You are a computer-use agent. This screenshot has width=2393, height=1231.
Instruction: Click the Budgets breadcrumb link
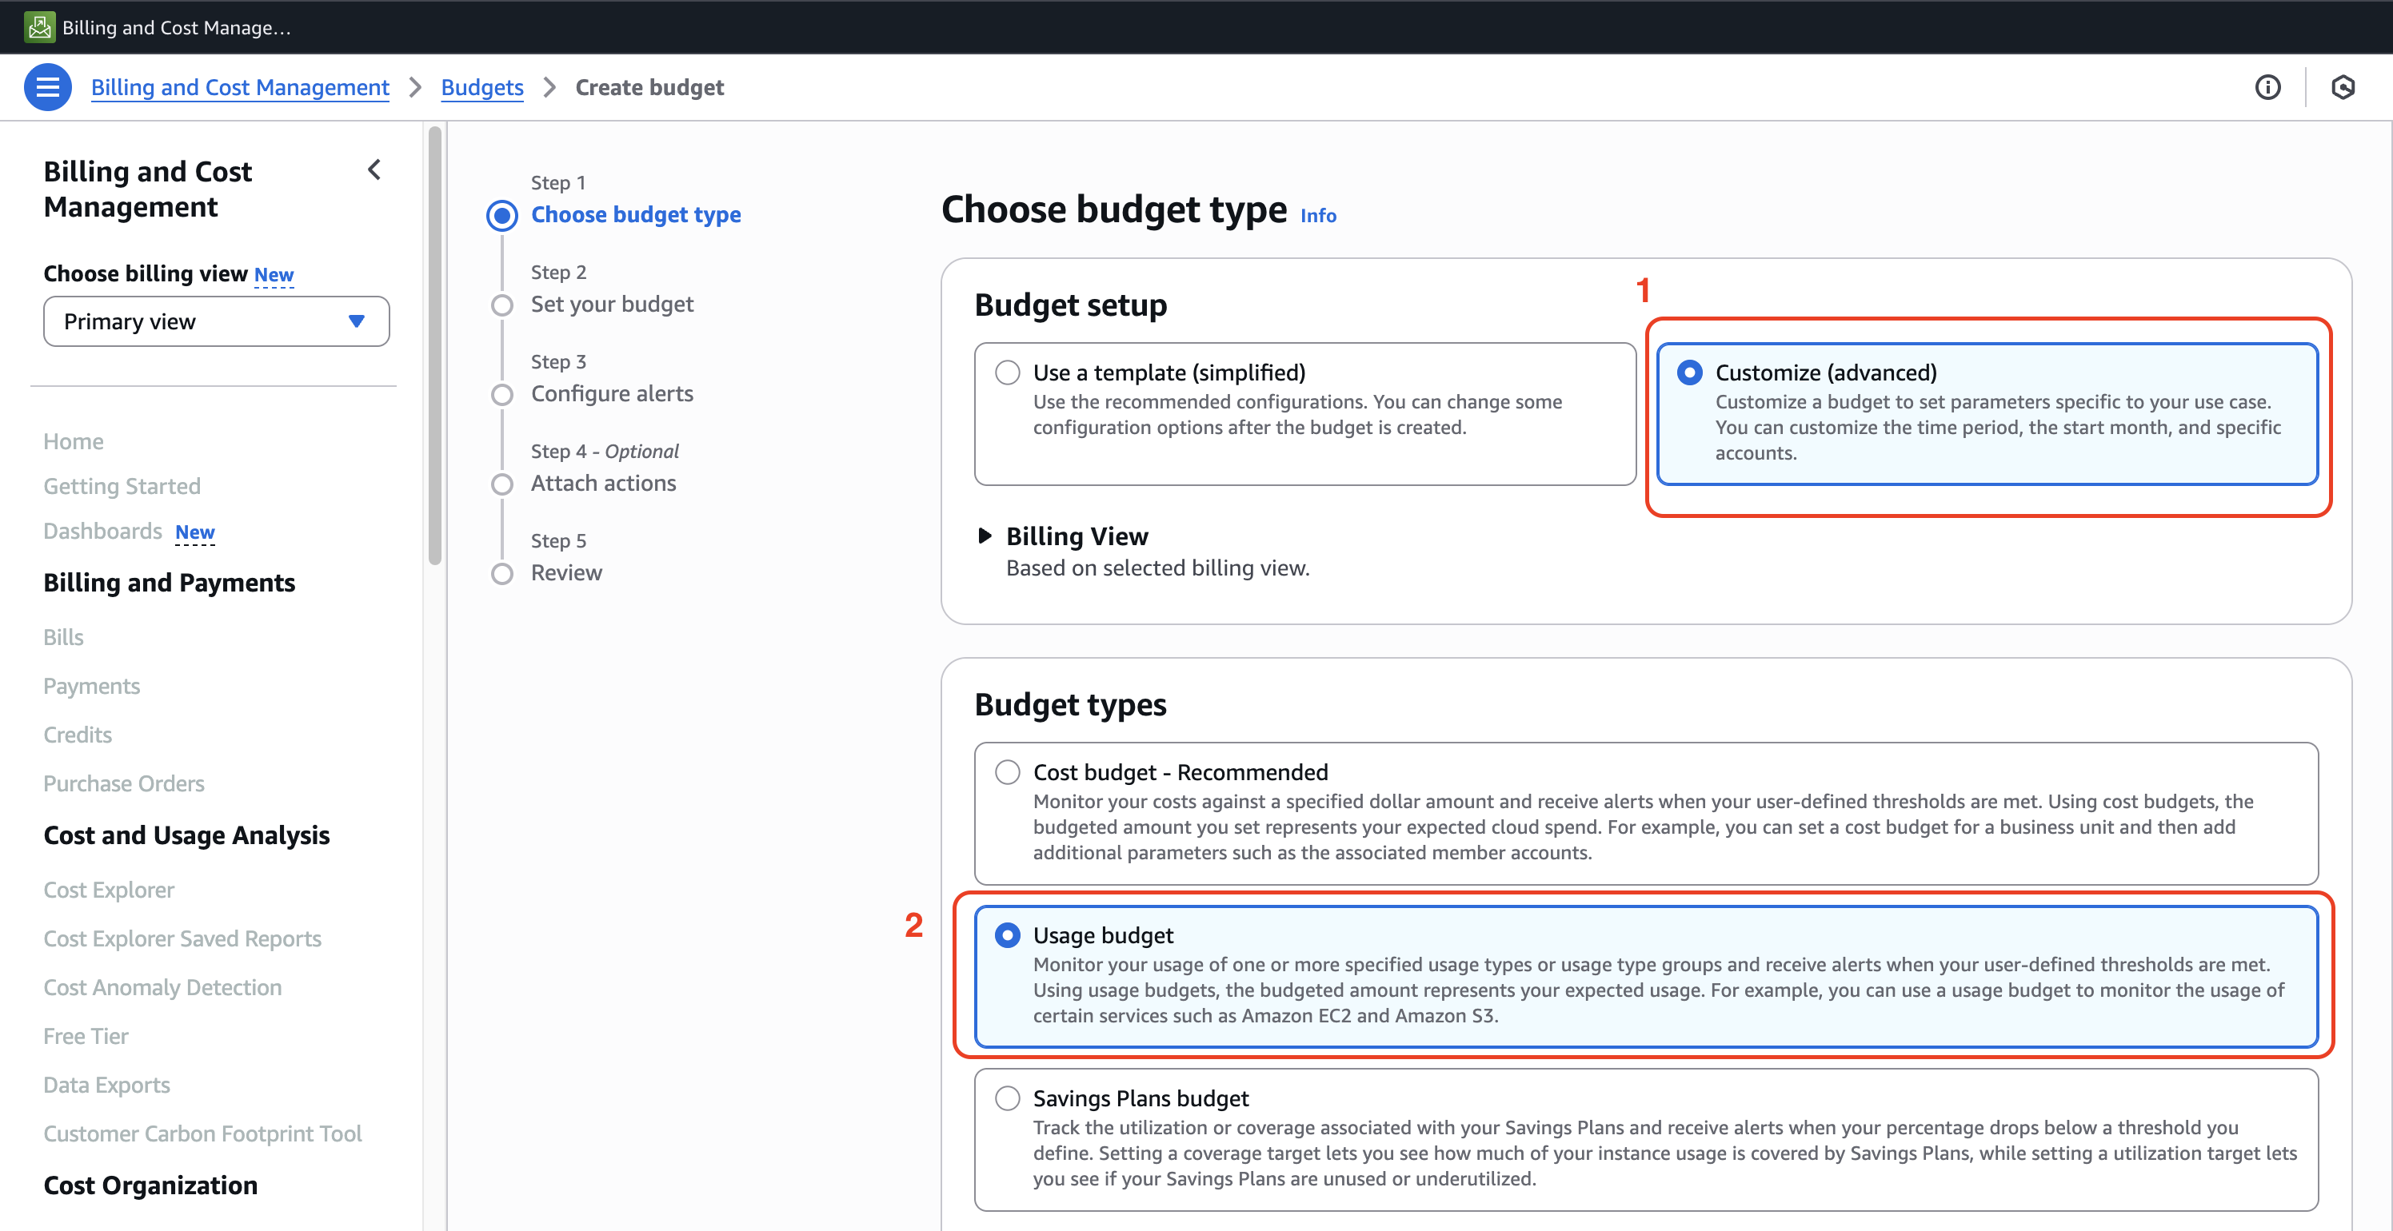point(481,87)
